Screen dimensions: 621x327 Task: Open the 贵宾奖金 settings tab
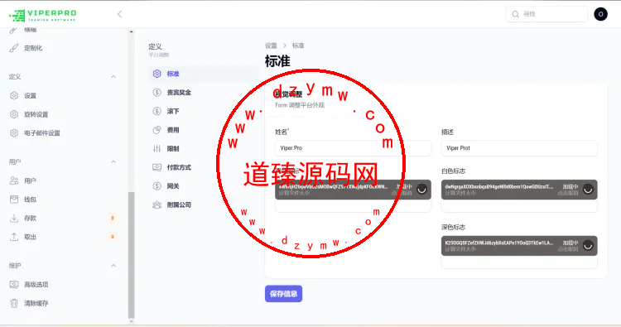point(203,92)
